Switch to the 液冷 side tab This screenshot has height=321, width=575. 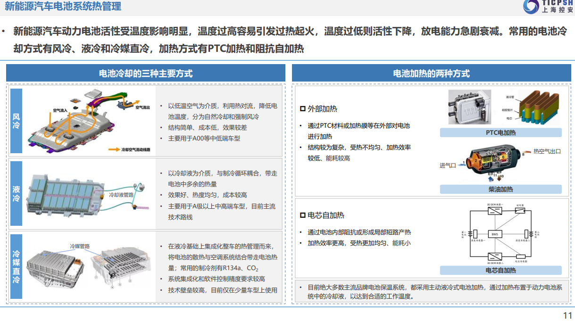pos(17,194)
